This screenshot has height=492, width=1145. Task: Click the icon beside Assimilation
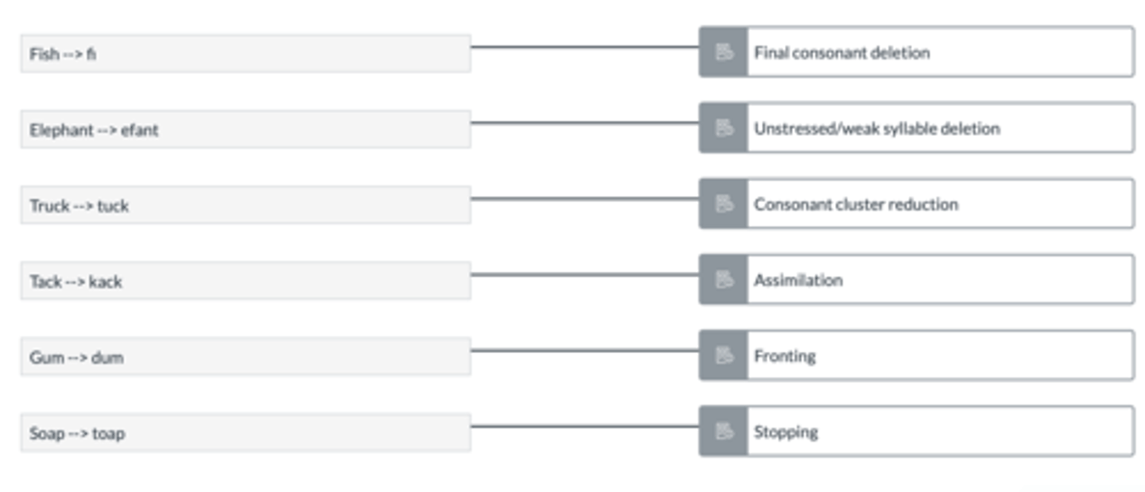point(724,280)
